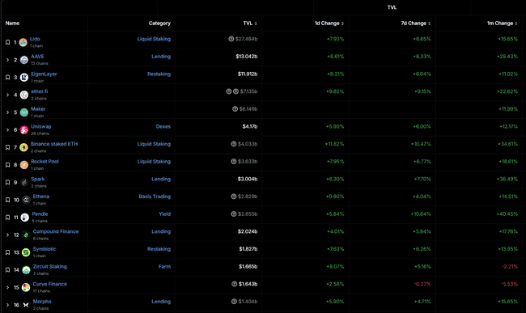This screenshot has height=313, width=526.
Task: Expand the ether.fi chains breakdown
Action: point(8,95)
